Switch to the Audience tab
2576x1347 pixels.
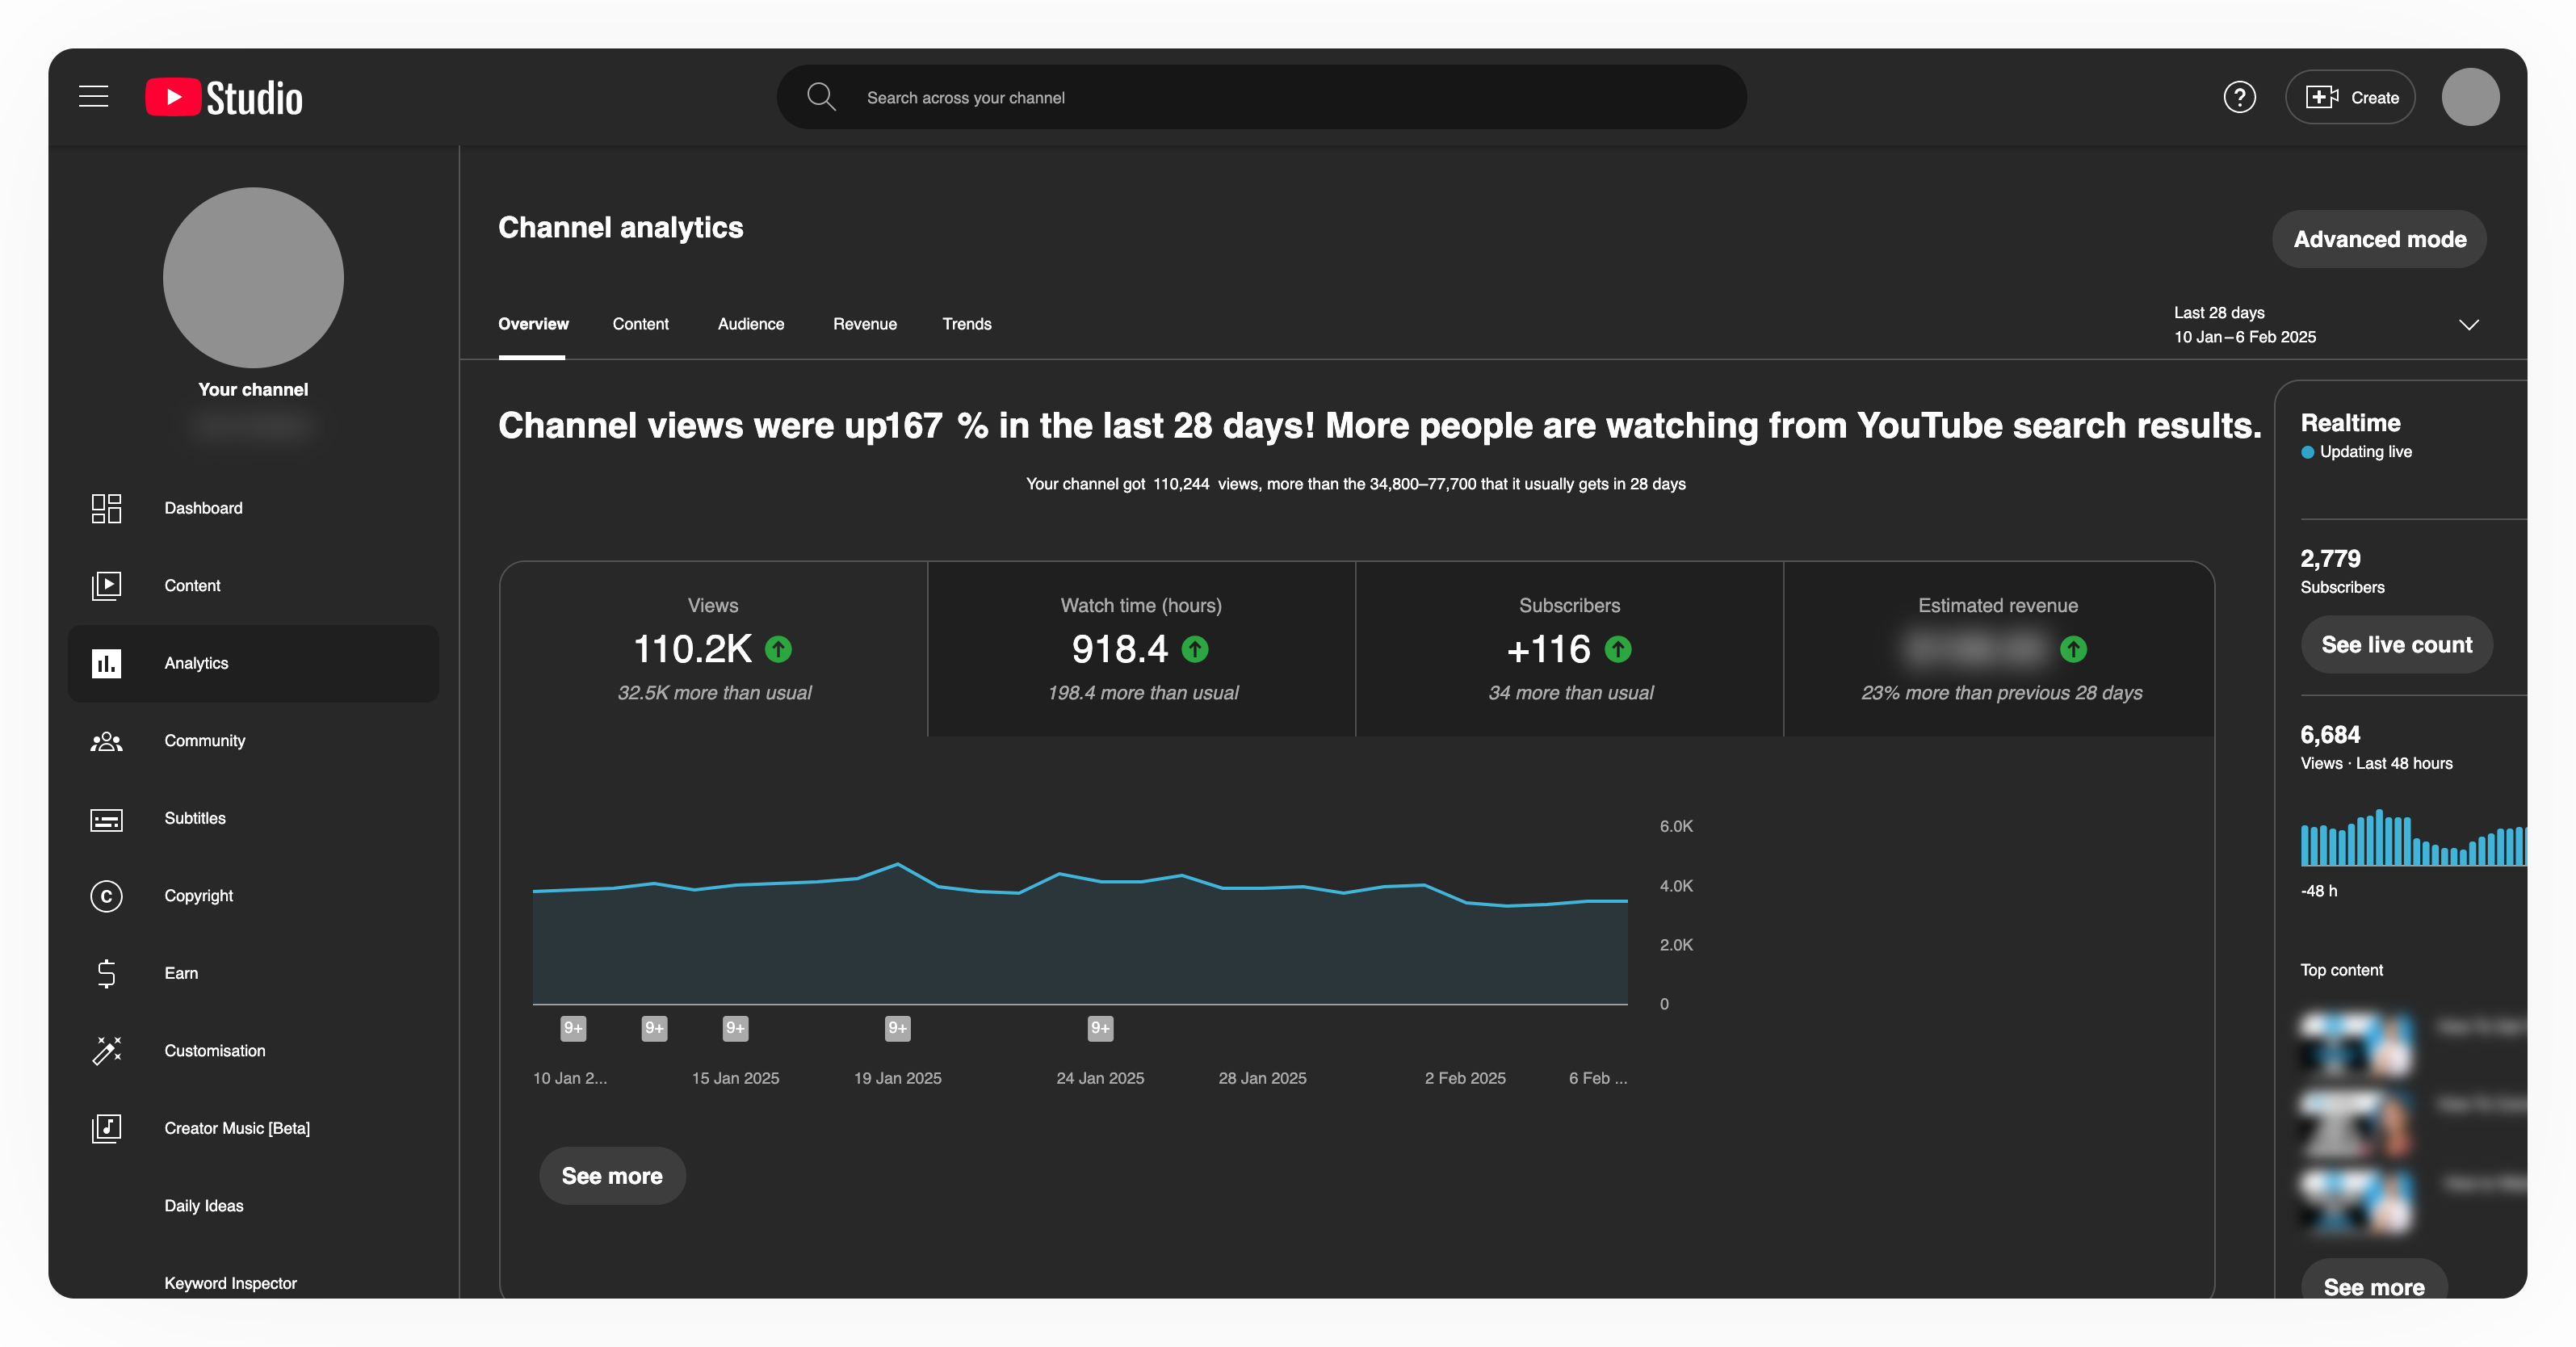tap(751, 324)
